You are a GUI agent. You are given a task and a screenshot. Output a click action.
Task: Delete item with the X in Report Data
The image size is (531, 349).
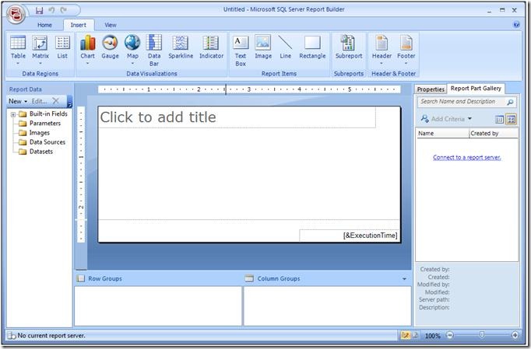point(56,101)
